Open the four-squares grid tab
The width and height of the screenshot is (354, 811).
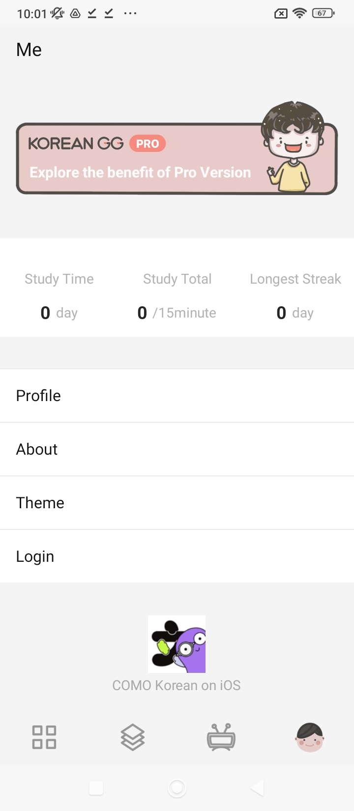pos(44,737)
